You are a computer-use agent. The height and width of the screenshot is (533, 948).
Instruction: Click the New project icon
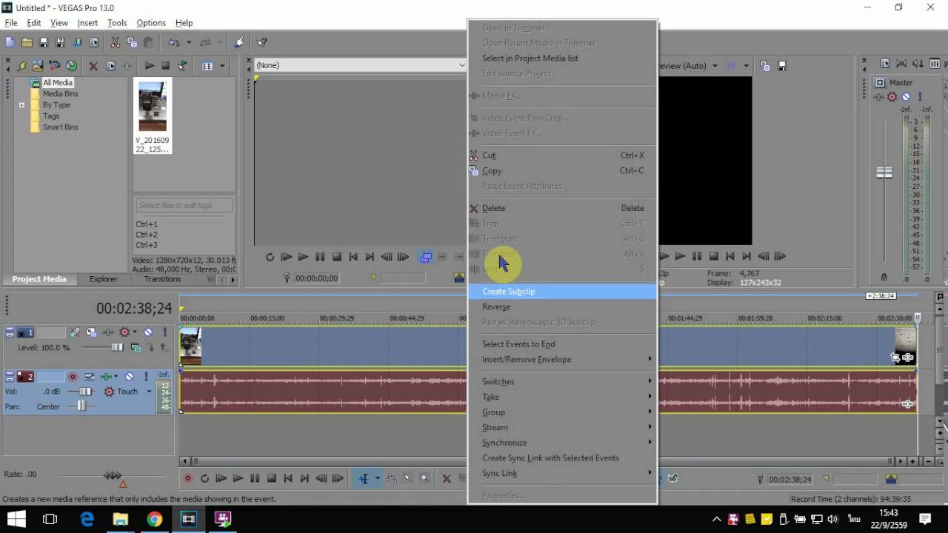pos(10,43)
